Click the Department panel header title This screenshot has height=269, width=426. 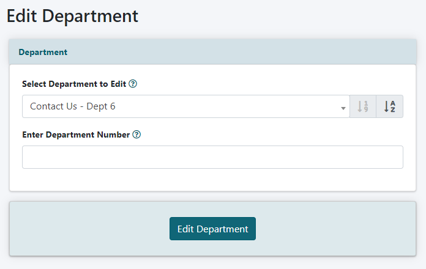[x=43, y=52]
